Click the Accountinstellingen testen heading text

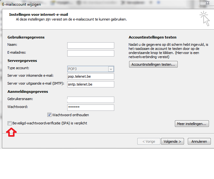click(152, 37)
